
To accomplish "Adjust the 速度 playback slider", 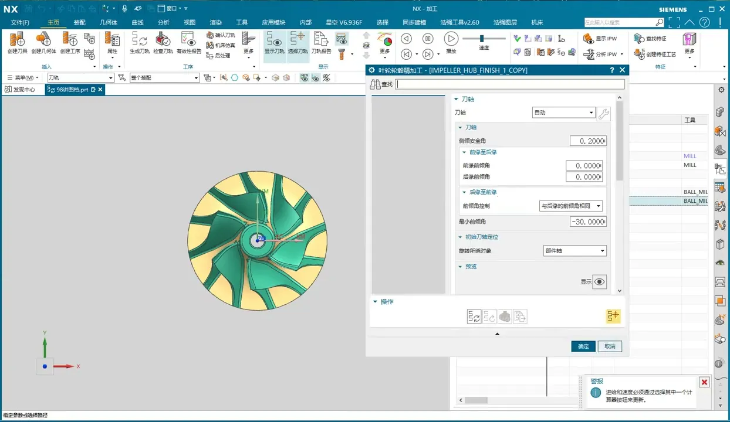I will click(x=482, y=39).
